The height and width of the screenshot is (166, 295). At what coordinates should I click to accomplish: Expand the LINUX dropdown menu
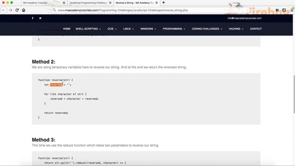click(129, 29)
